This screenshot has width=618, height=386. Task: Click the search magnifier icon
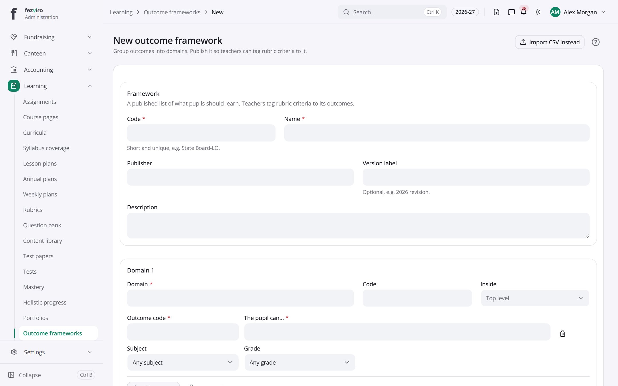pyautogui.click(x=346, y=12)
